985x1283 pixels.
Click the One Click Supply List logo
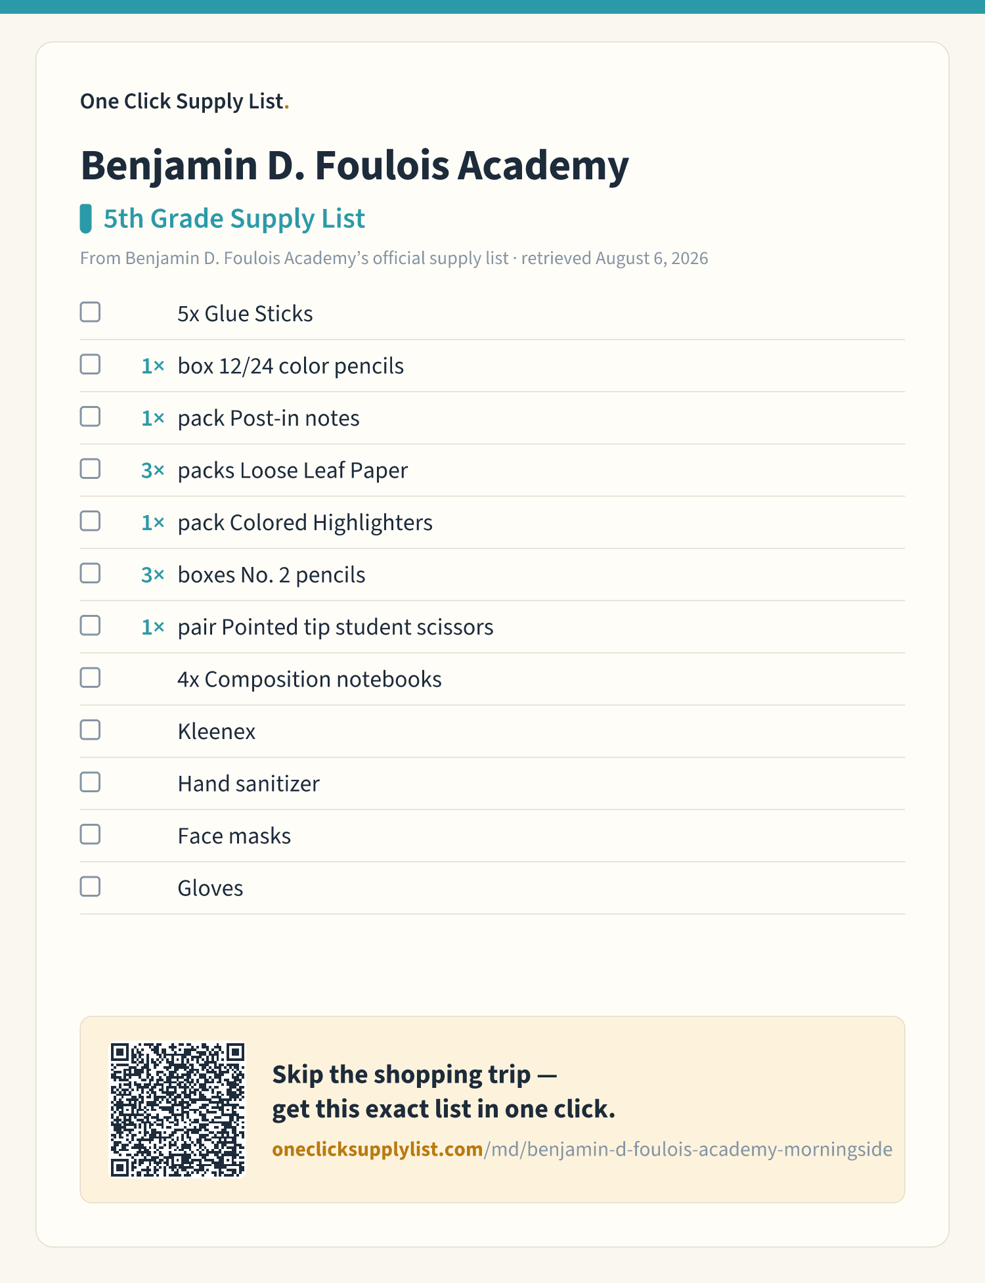pos(185,101)
